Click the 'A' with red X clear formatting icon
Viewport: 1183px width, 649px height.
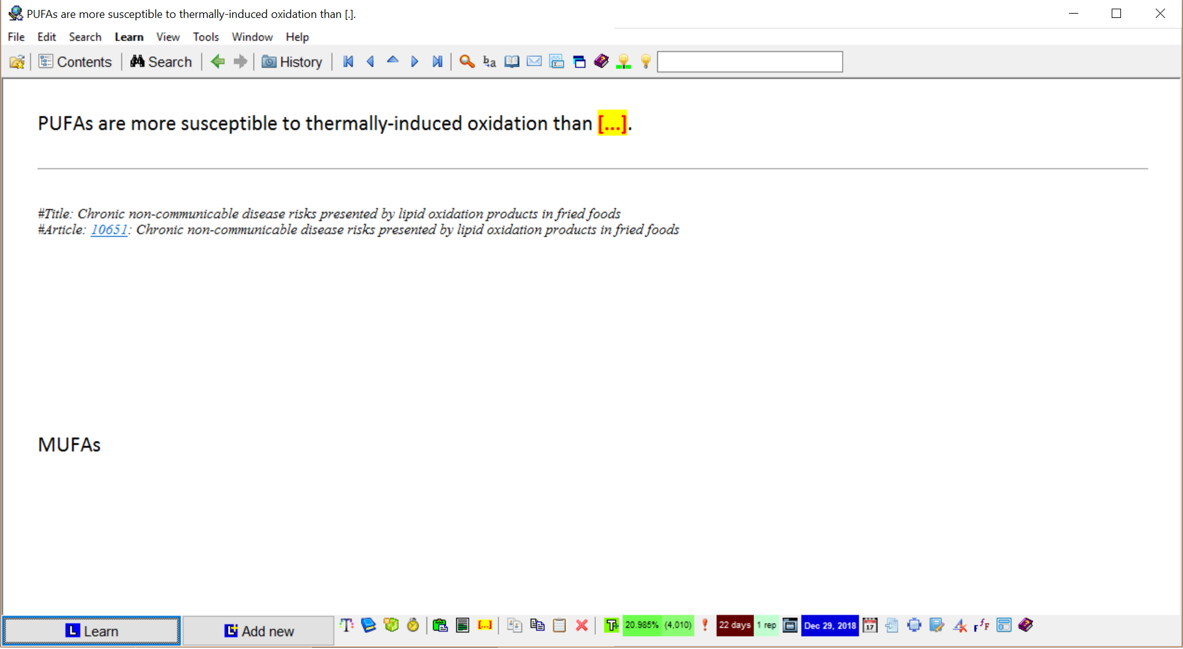[x=959, y=625]
